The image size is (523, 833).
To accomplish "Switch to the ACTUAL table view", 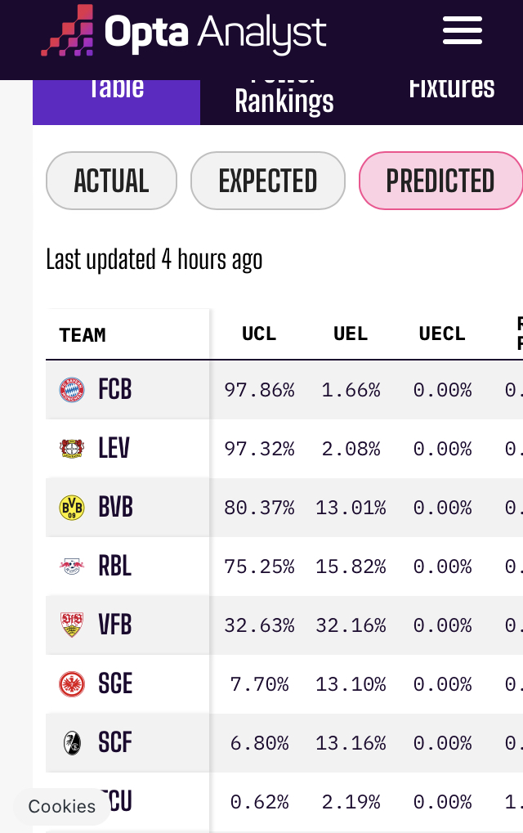I will [x=111, y=181].
